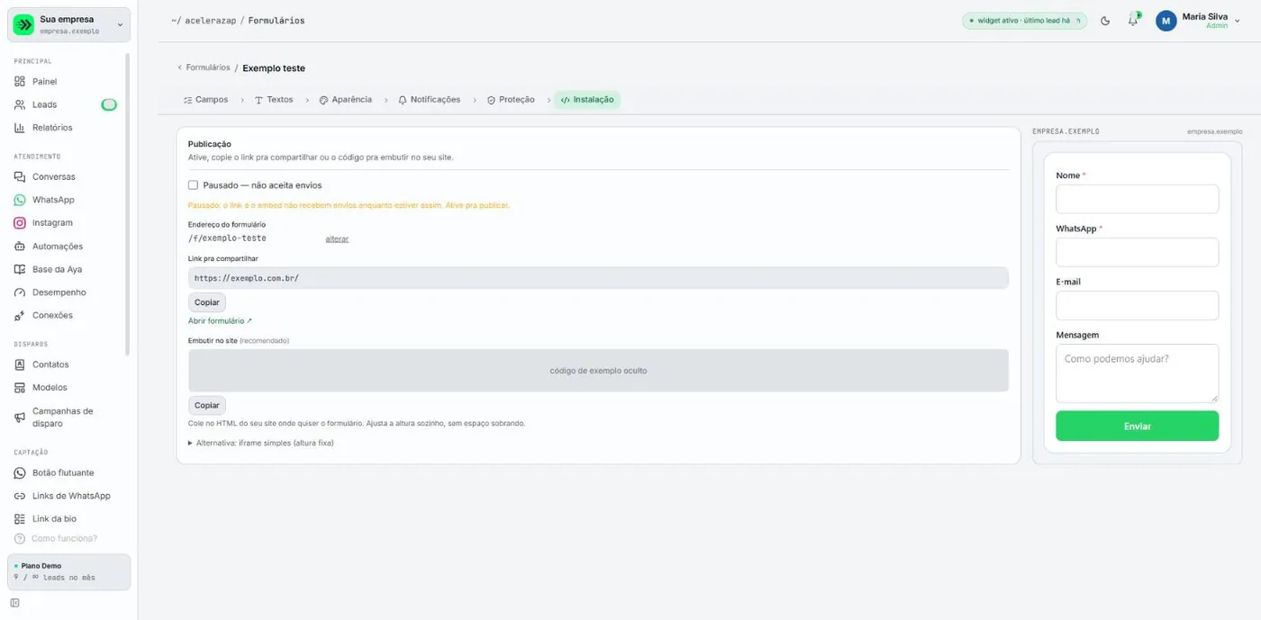Collapse sidebar panel icon at bottom

coord(14,603)
